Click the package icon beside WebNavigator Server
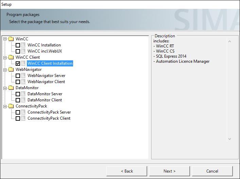Viewport: 240px width, 179px height. click(23, 76)
